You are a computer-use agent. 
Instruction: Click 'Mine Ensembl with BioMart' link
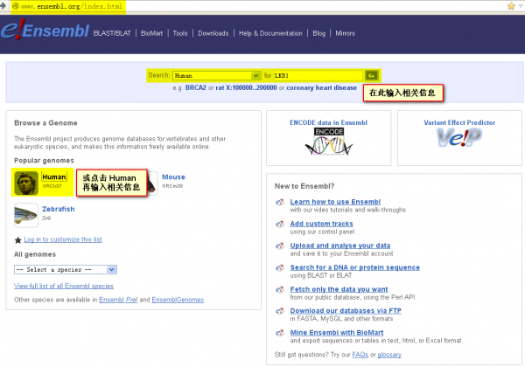[x=337, y=333]
